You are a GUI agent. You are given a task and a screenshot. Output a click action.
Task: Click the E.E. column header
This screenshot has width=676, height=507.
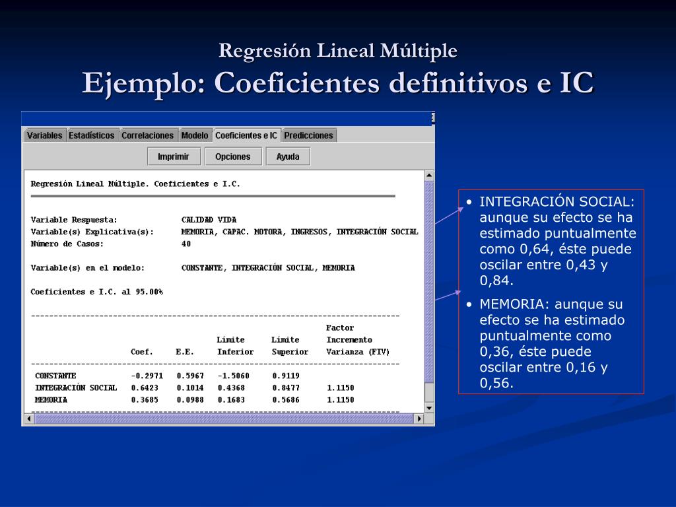point(185,352)
